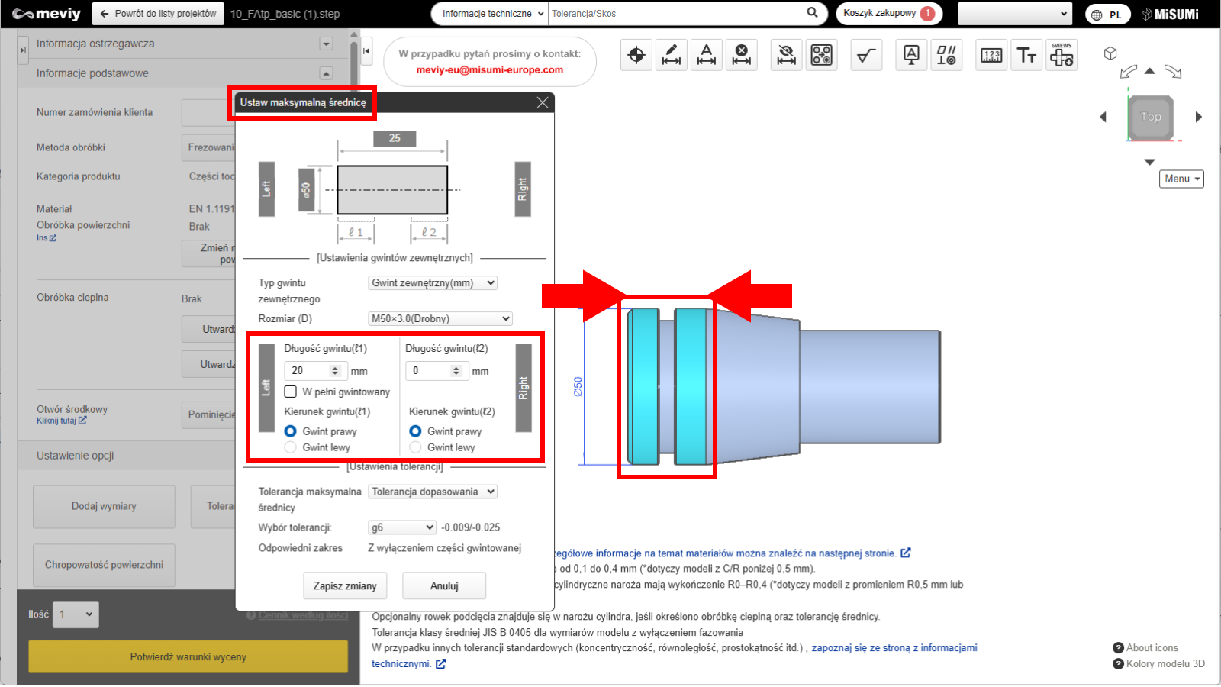Expand the 'Typ gwintu zewnętrznego' dropdown
Viewport: 1221px width, 687px height.
[432, 283]
